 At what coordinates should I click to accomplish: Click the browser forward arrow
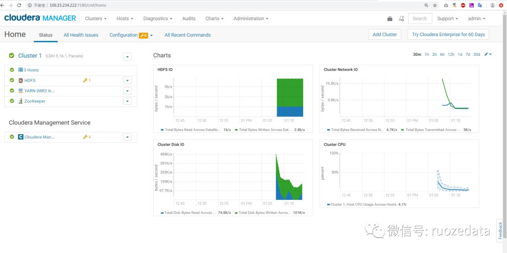[x=11, y=5]
